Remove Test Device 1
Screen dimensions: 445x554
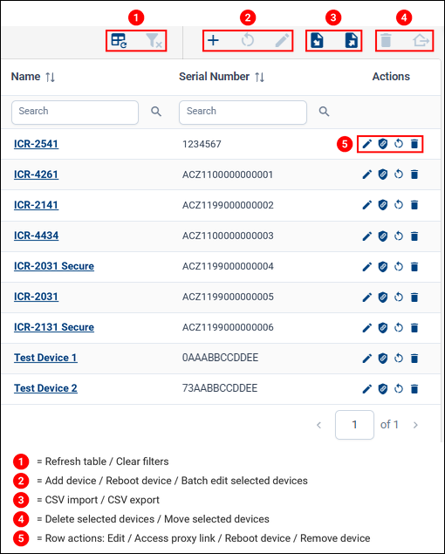click(x=414, y=359)
